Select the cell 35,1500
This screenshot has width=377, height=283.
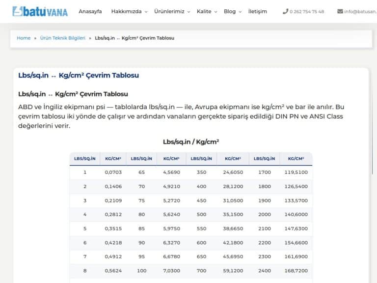tap(233, 214)
